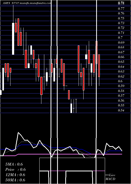The image size is (131, 184).
Task: Click the 0.62 price axis label
Action: tap(121, 76)
